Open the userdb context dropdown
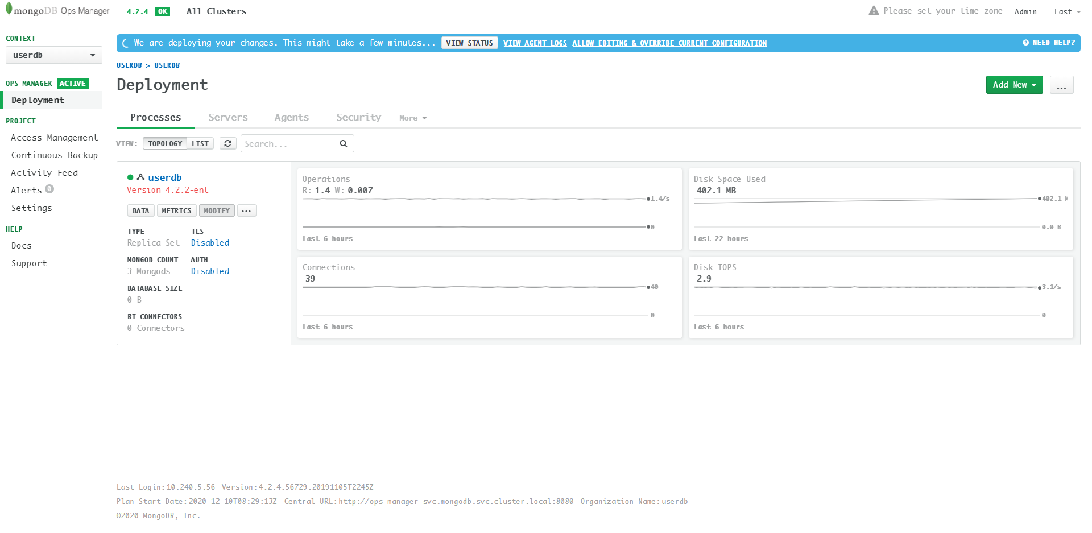The width and height of the screenshot is (1092, 533). point(53,55)
